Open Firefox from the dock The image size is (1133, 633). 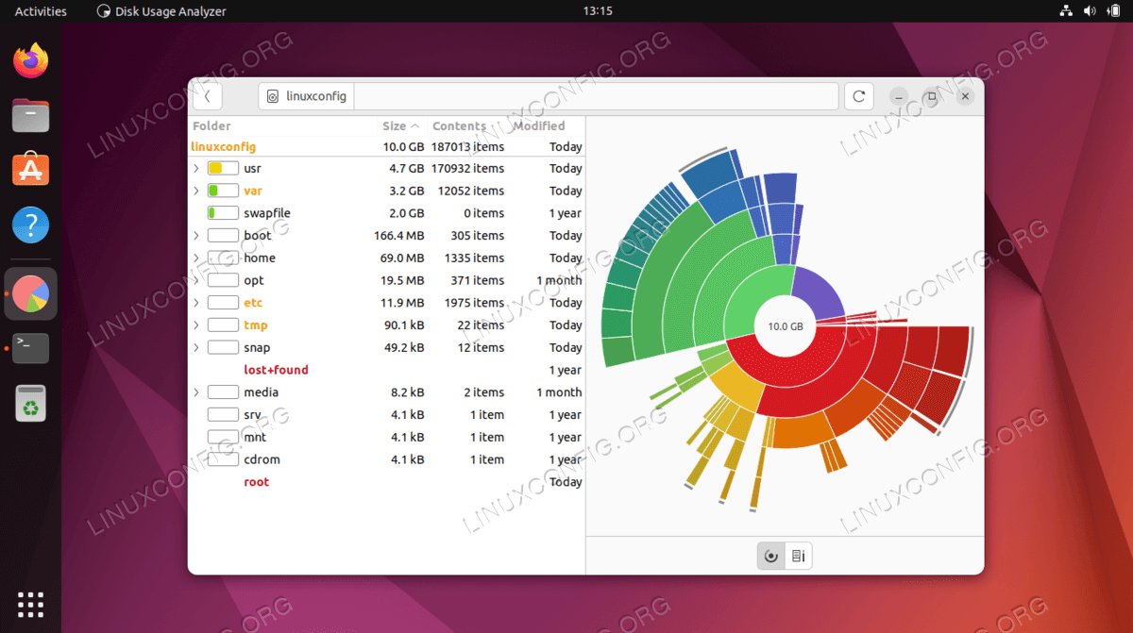(31, 62)
